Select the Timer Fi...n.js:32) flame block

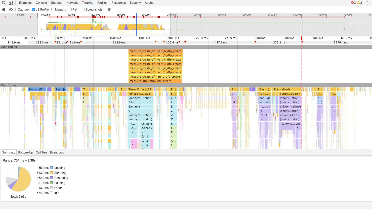coord(141,89)
